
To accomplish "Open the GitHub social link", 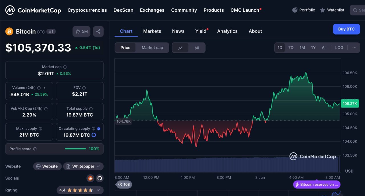I will click(100, 178).
